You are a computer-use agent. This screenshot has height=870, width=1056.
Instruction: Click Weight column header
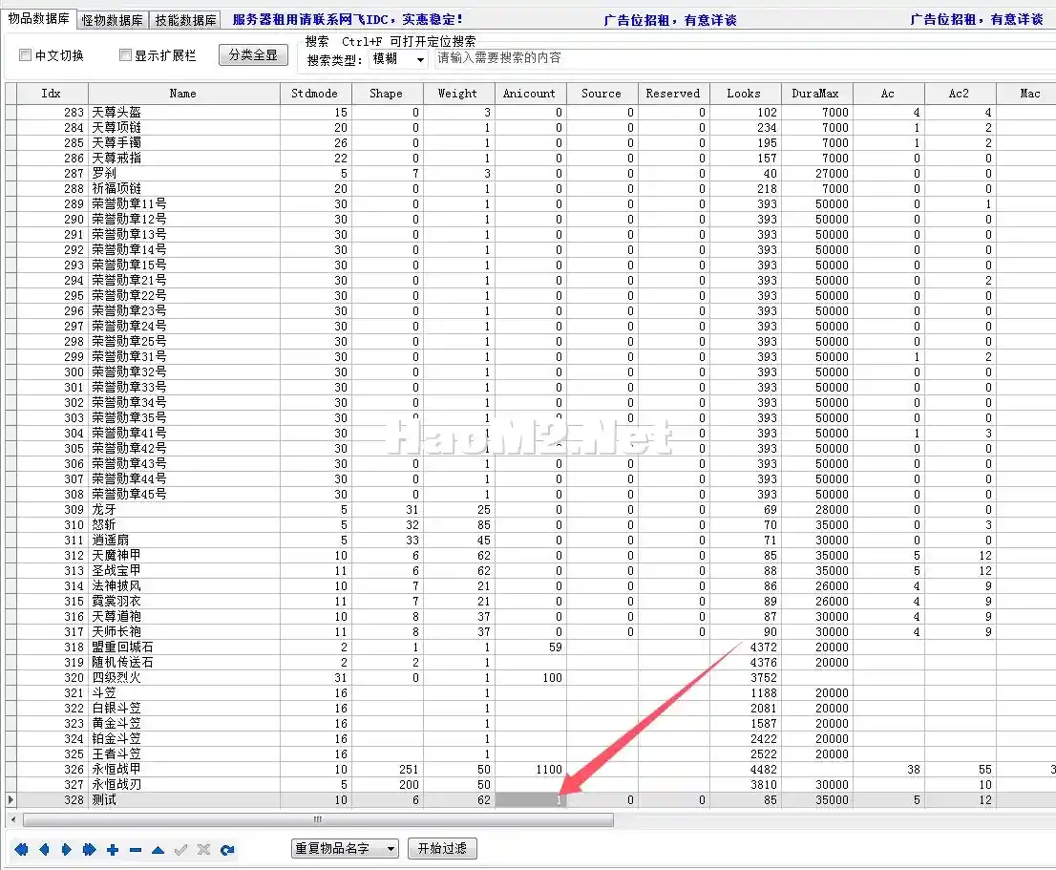(458, 94)
